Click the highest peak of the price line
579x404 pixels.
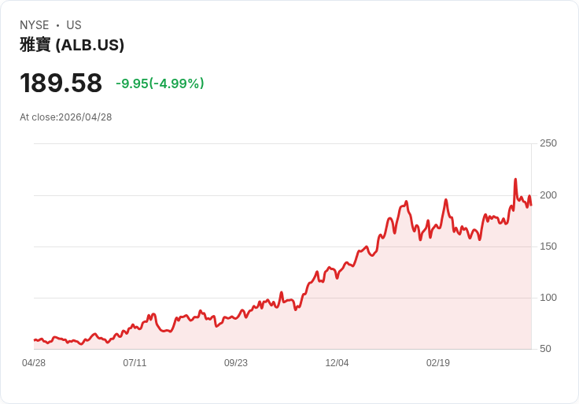coord(515,180)
